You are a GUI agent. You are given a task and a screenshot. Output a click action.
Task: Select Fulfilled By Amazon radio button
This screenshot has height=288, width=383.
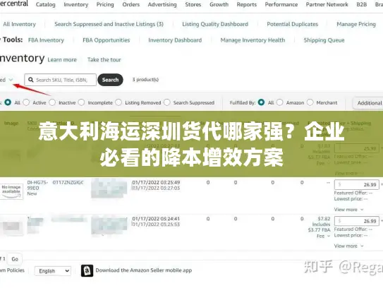click(280, 102)
